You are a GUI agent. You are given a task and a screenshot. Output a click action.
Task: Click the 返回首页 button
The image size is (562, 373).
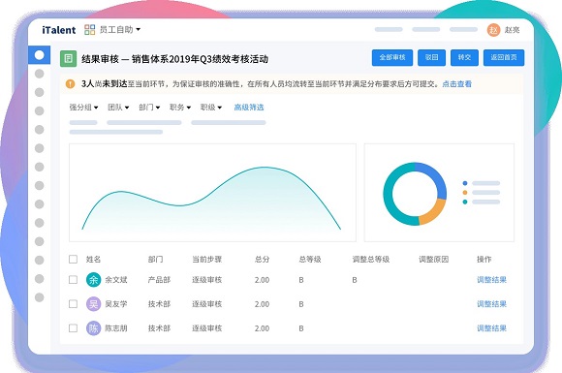point(504,58)
